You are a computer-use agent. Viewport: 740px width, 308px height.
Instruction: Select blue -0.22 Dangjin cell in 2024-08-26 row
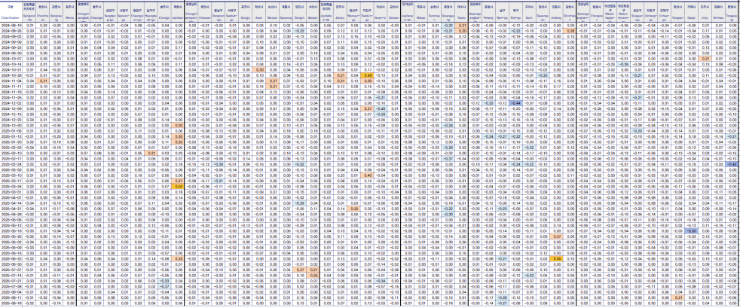coord(299,31)
